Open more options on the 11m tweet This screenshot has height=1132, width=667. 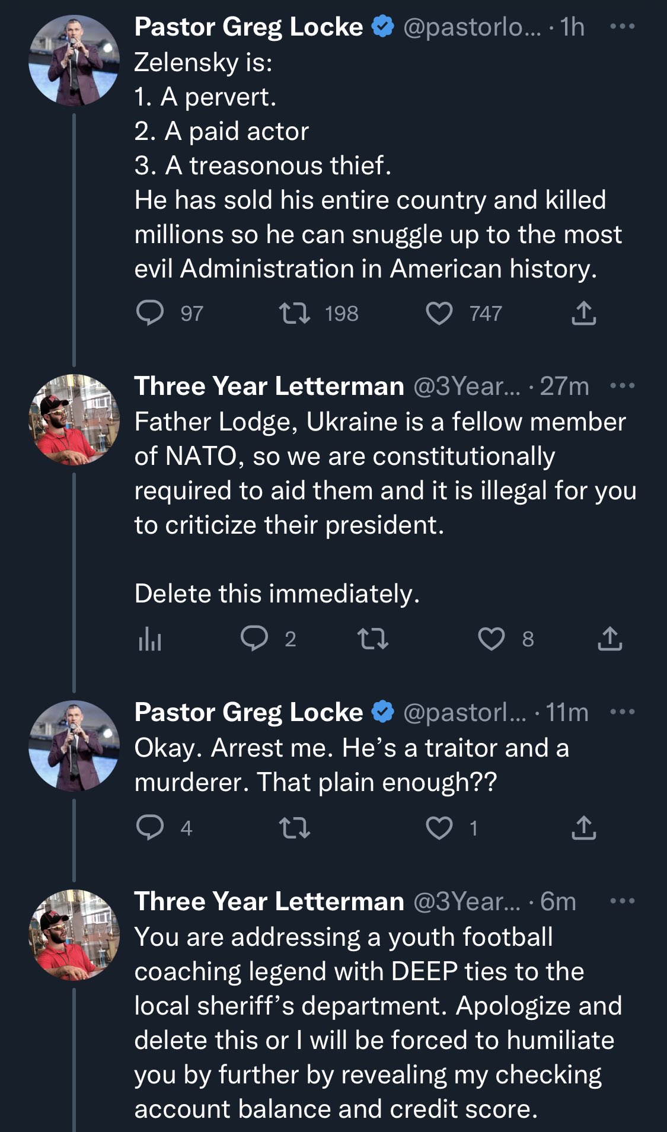coord(622,712)
